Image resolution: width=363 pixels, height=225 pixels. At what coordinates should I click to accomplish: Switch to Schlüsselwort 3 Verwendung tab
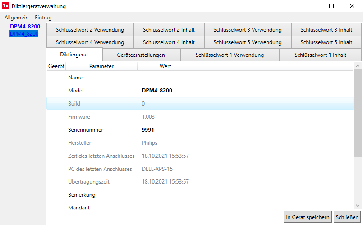click(248, 30)
